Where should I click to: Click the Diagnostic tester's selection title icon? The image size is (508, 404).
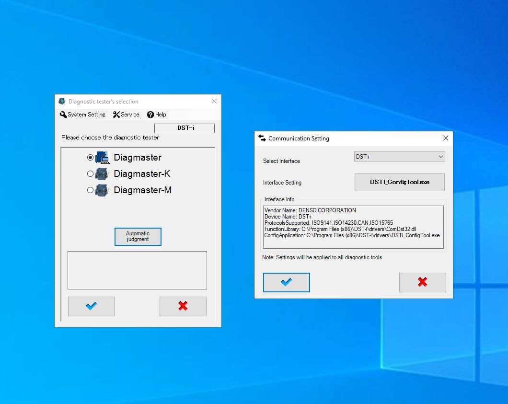coord(62,102)
